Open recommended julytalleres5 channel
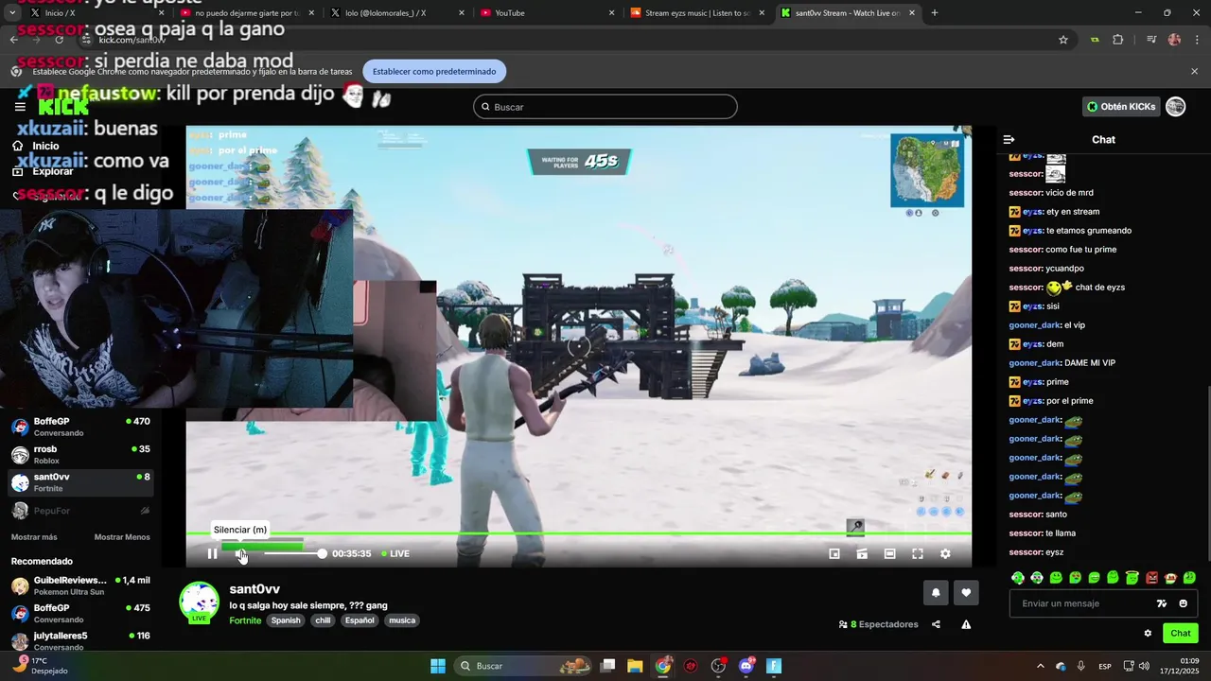Image resolution: width=1211 pixels, height=681 pixels. click(80, 641)
